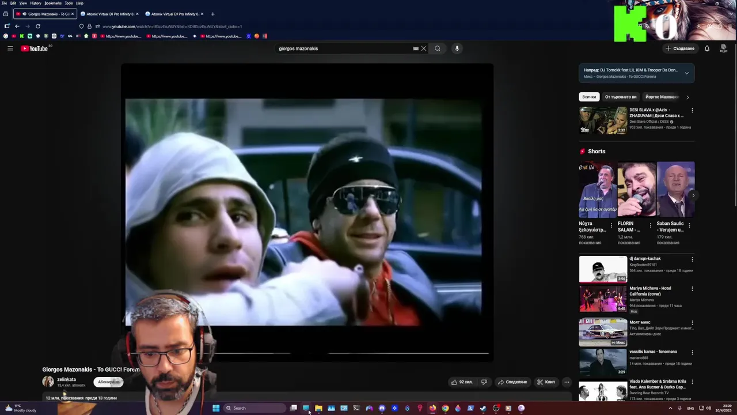Open options for Моят микс
Viewport: 737px width, 415px height.
coord(692,323)
